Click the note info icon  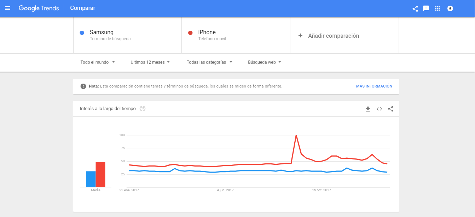coord(83,86)
